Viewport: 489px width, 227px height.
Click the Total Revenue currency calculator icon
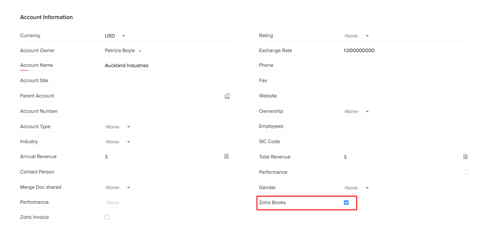[465, 156]
